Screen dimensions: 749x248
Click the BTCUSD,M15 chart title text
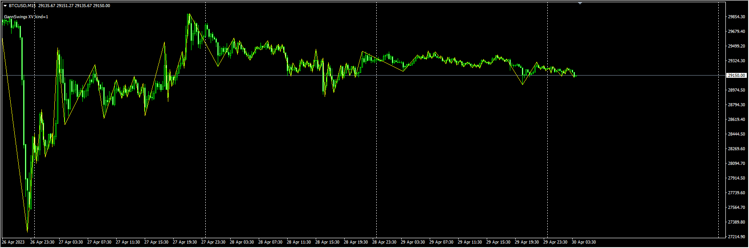pyautogui.click(x=23, y=6)
